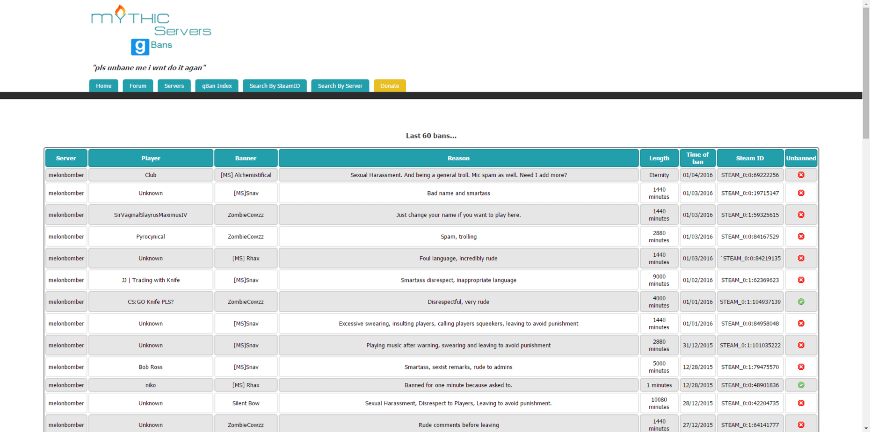870x432 pixels.
Task: Select banner [MS] Alchemistifical
Action: pos(246,175)
